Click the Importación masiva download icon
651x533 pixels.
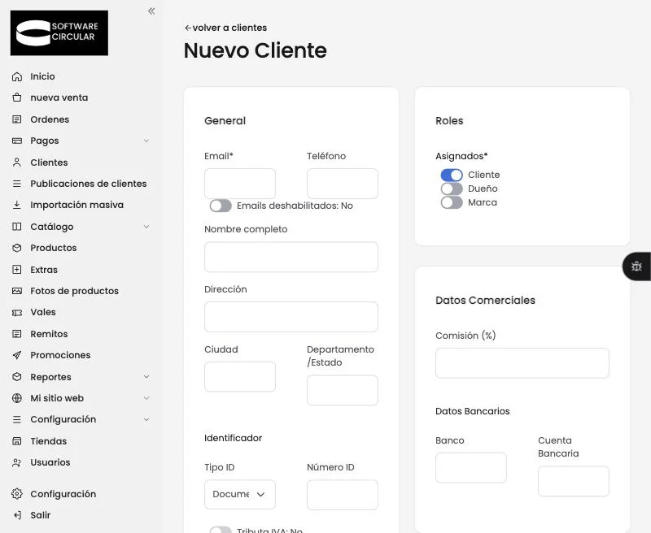coord(17,205)
